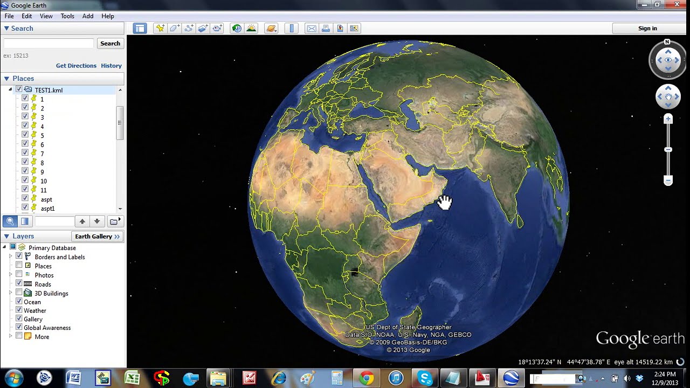Click the Search button
The image size is (690, 388).
110,44
